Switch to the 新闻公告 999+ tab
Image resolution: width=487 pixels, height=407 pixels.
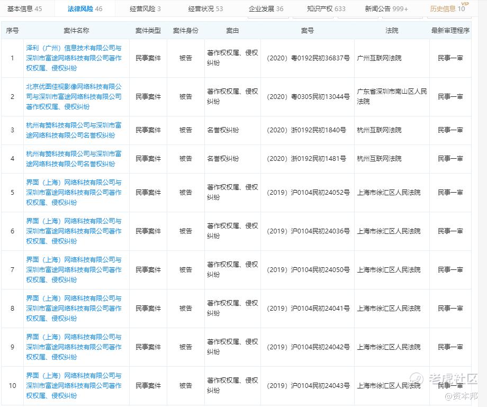(386, 8)
